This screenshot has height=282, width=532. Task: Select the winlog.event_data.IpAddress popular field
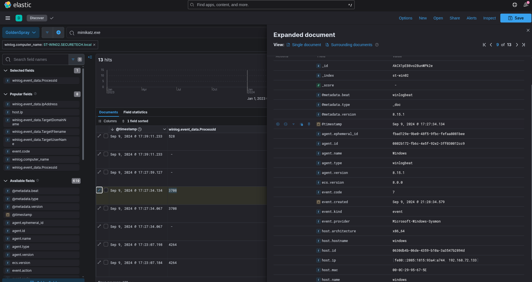(x=42, y=104)
